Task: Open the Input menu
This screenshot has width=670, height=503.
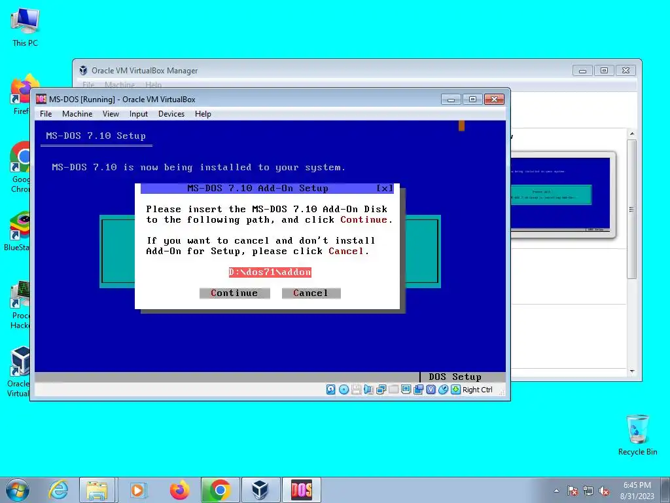Action: pyautogui.click(x=139, y=114)
